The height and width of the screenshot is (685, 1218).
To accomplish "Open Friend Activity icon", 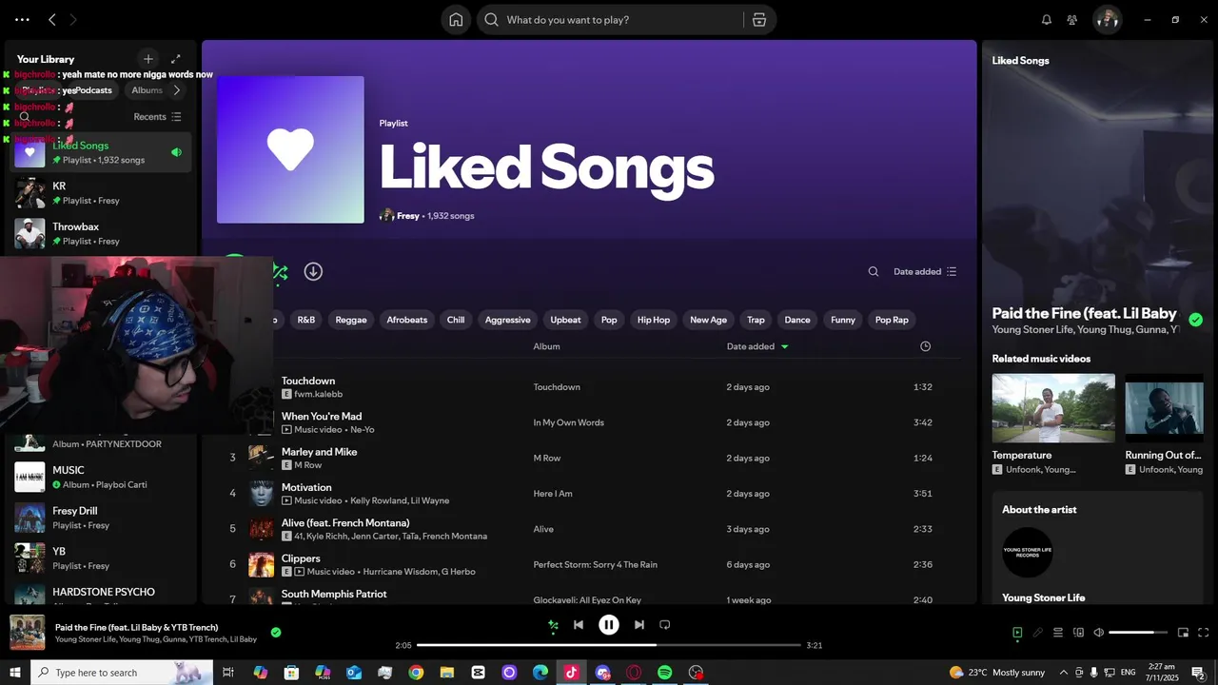I will point(1072,19).
